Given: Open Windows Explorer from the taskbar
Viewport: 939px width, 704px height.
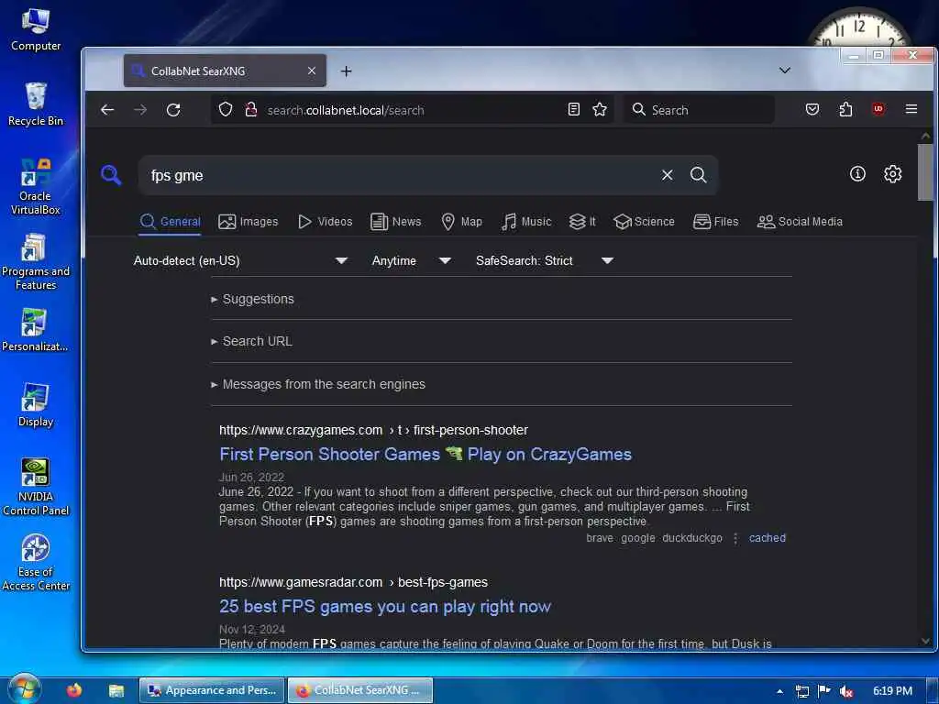Looking at the screenshot, I should pos(116,691).
